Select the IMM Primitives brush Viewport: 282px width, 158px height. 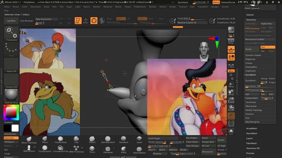click(76, 149)
